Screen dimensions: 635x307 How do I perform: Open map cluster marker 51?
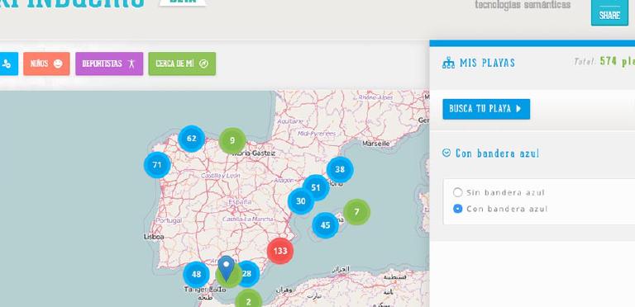[316, 187]
